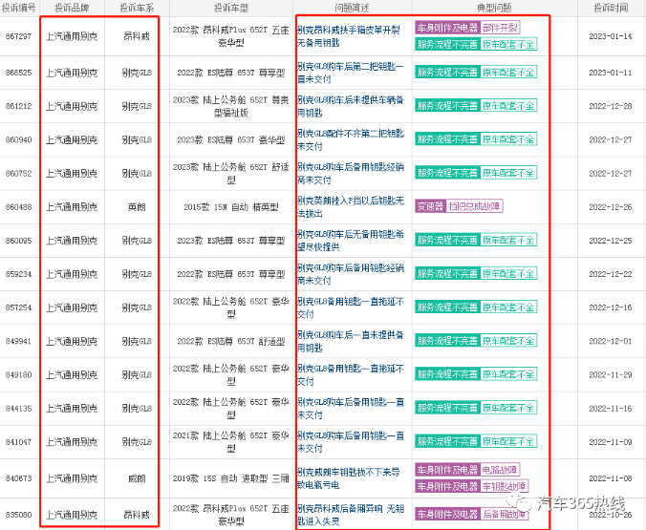Open the issue description link in row 849180

pos(351,374)
